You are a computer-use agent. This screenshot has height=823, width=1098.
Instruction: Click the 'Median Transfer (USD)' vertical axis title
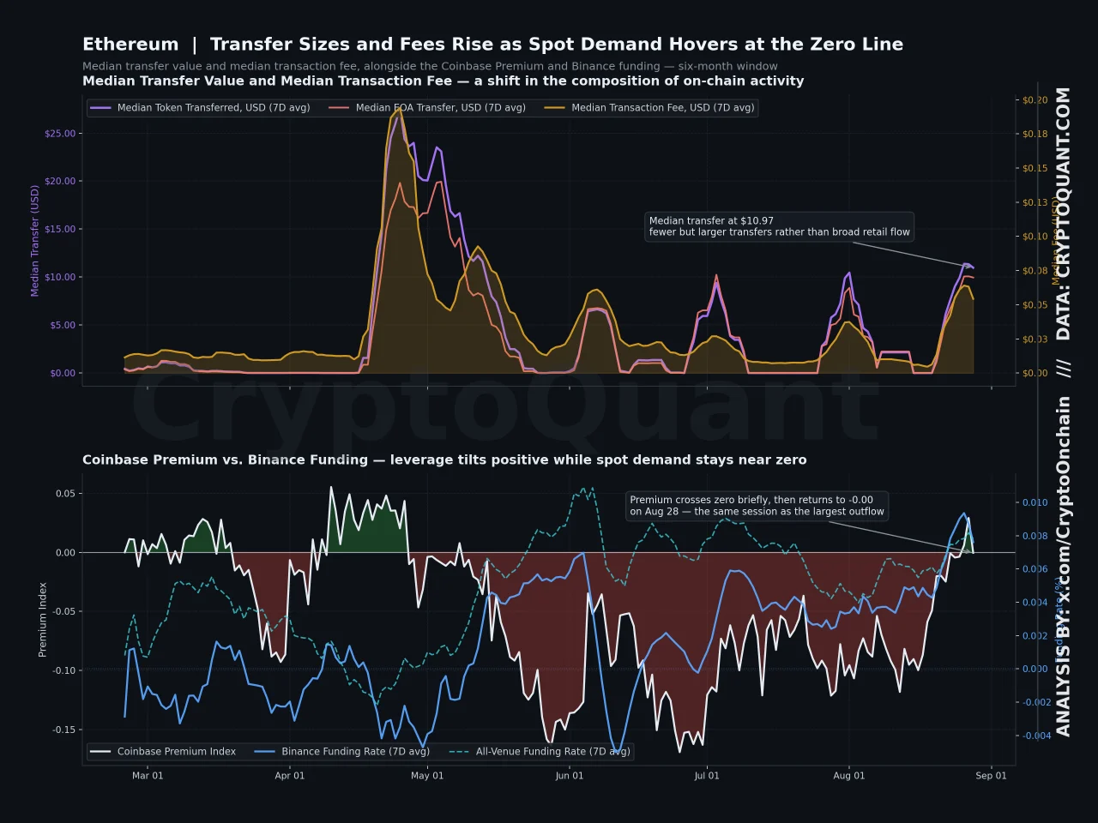(35, 241)
